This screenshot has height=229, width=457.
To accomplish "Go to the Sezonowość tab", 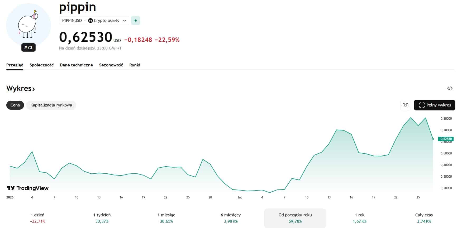I will 111,65.
